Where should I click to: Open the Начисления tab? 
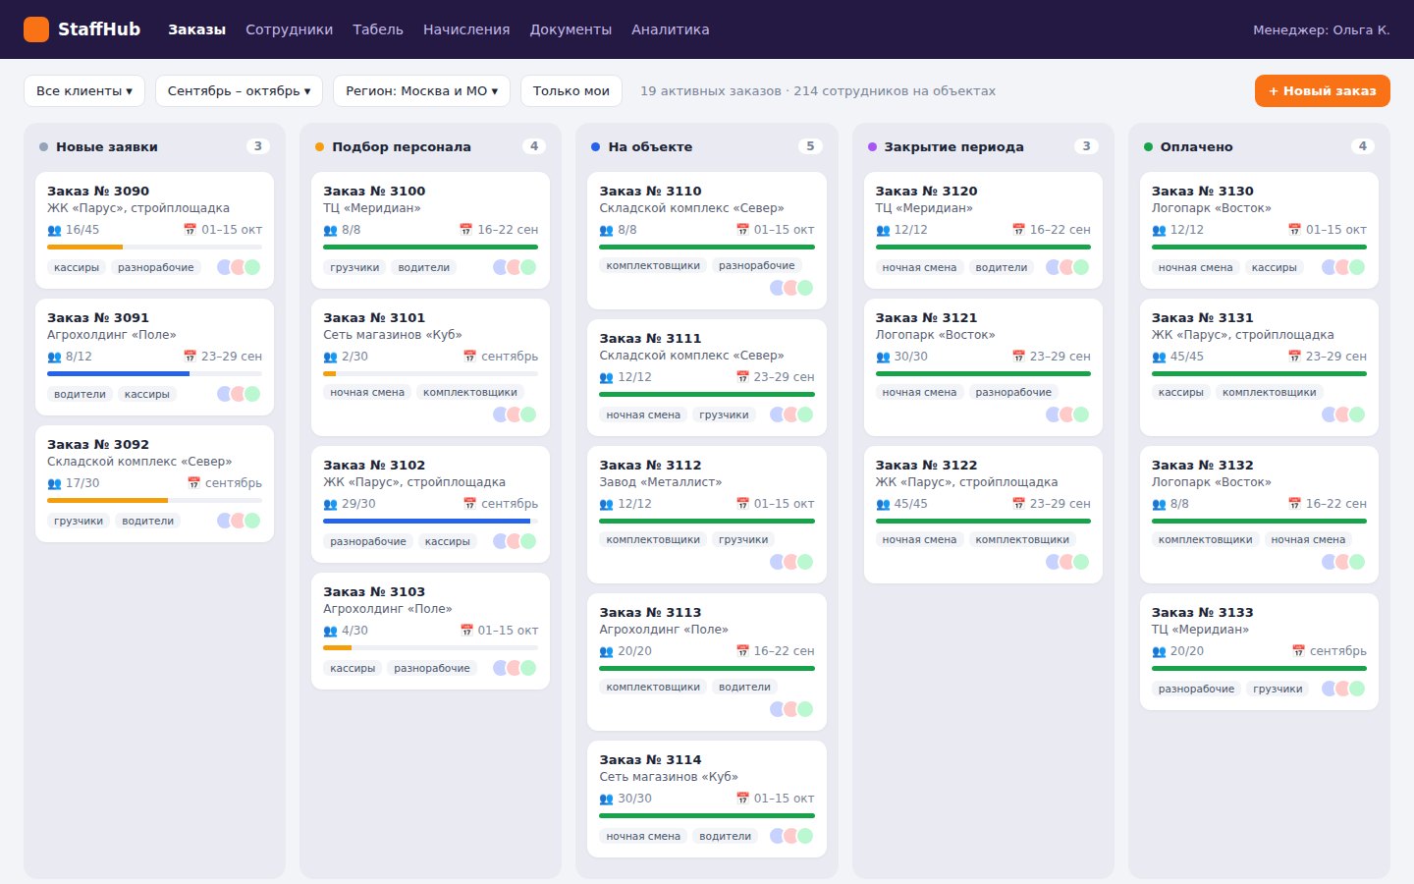(466, 29)
